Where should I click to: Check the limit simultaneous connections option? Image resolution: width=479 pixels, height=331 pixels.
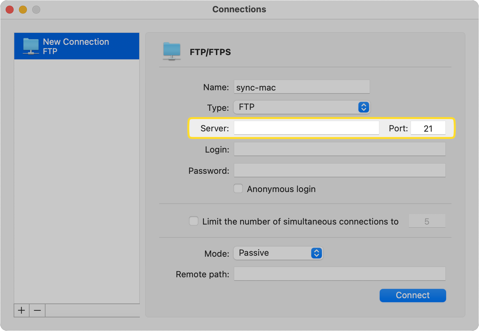coord(194,221)
